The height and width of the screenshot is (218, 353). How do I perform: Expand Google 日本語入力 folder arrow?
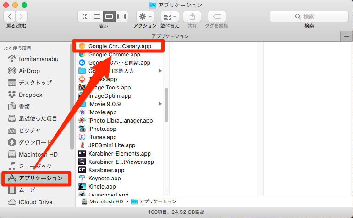click(160, 71)
